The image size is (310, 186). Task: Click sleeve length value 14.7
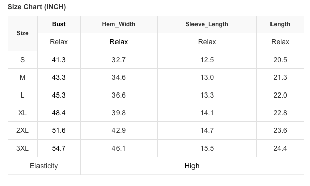207,130
